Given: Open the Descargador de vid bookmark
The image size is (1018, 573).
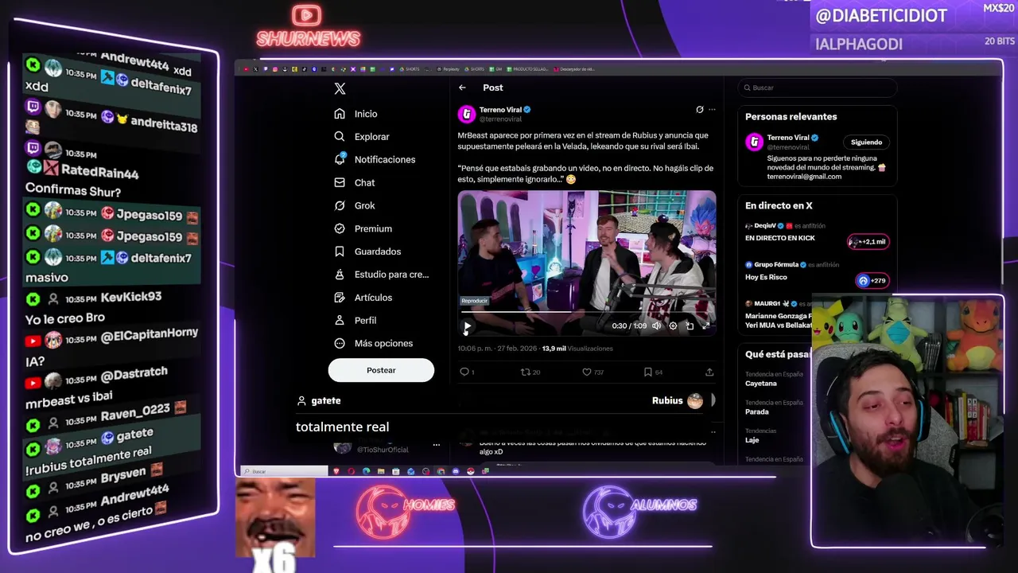Looking at the screenshot, I should click(x=574, y=69).
